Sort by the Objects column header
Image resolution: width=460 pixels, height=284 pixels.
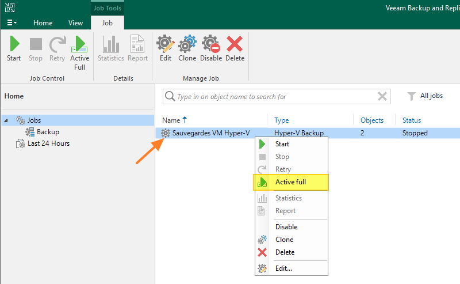pos(371,120)
